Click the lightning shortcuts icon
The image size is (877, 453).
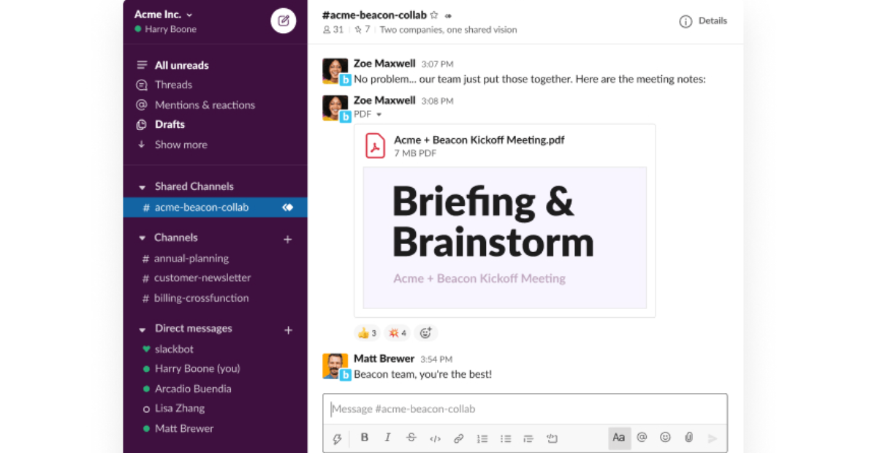(x=338, y=438)
